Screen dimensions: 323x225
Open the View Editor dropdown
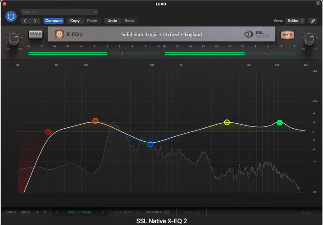click(x=295, y=21)
